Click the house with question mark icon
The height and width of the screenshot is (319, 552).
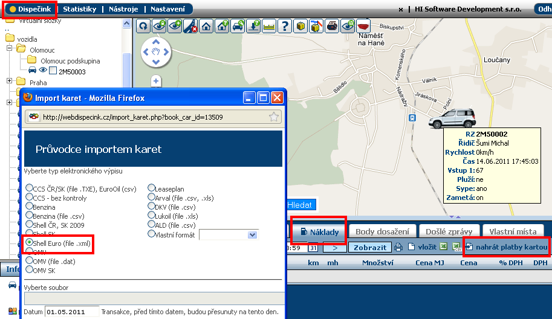coord(222,26)
